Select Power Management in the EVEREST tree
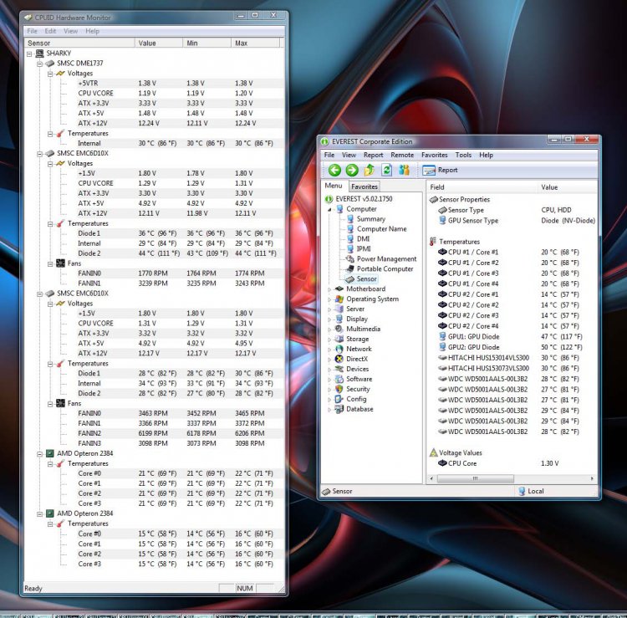The width and height of the screenshot is (627, 618). 386,258
